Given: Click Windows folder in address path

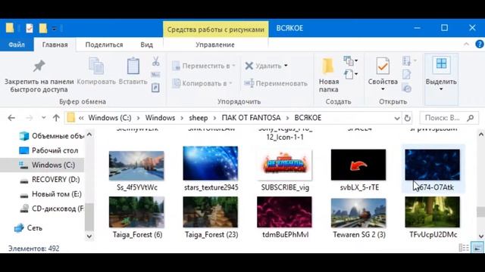Looking at the screenshot, I should point(160,118).
